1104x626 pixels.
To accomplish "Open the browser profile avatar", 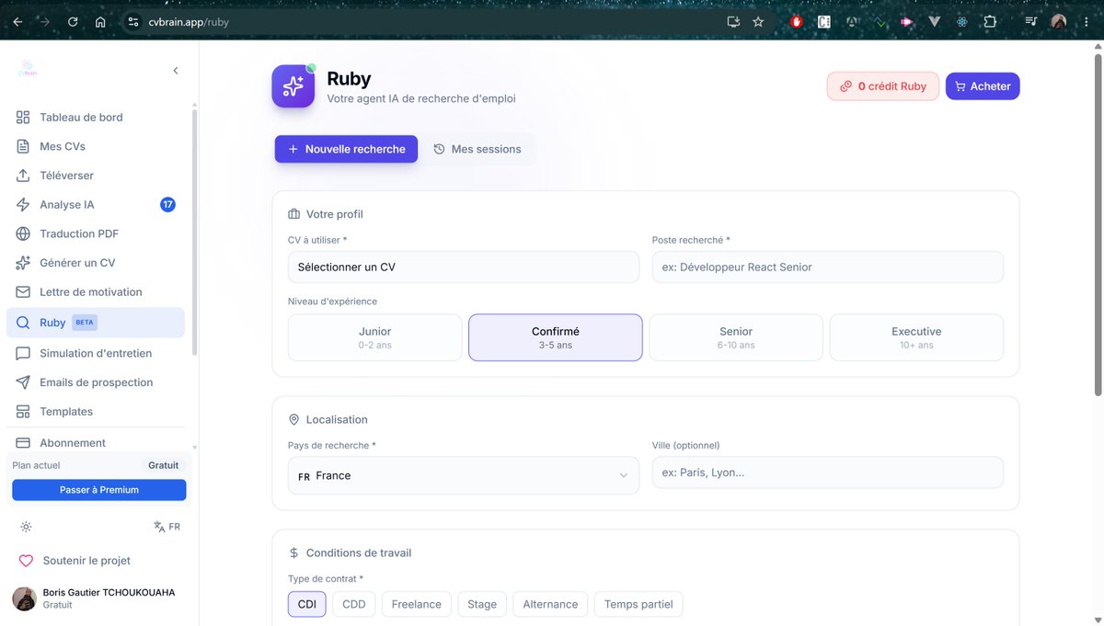I will click(x=1059, y=22).
